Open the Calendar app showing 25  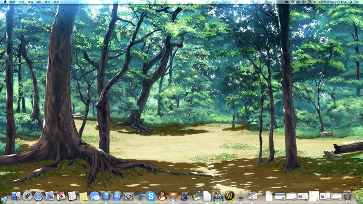tap(61, 196)
